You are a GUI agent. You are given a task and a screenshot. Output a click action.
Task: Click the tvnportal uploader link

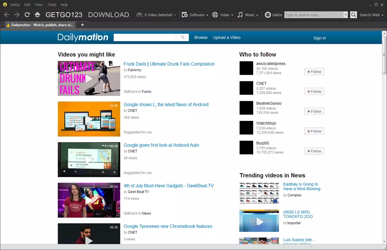click(294, 223)
